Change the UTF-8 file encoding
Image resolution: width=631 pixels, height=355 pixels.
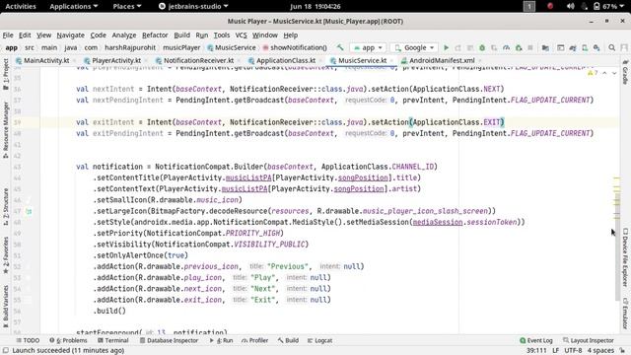[x=573, y=351]
